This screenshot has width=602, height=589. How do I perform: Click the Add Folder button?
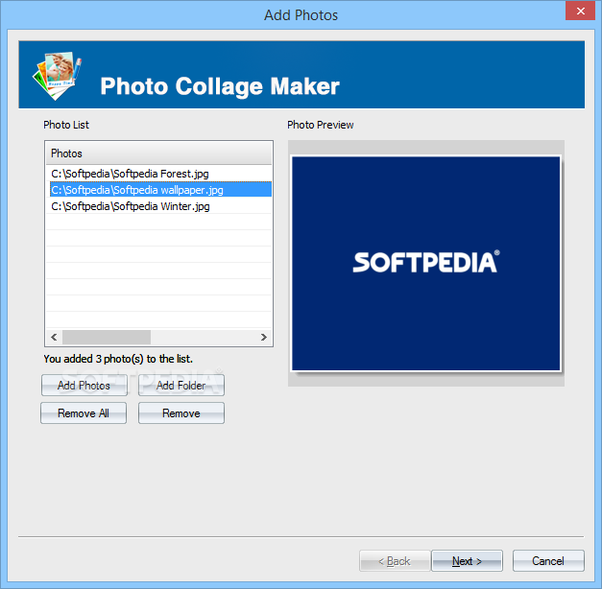[181, 386]
